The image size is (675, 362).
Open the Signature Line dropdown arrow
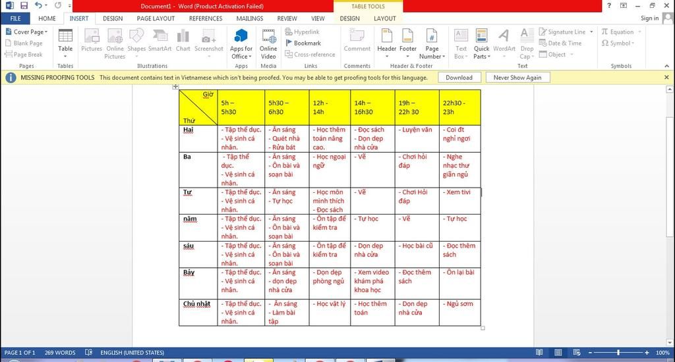click(x=591, y=32)
